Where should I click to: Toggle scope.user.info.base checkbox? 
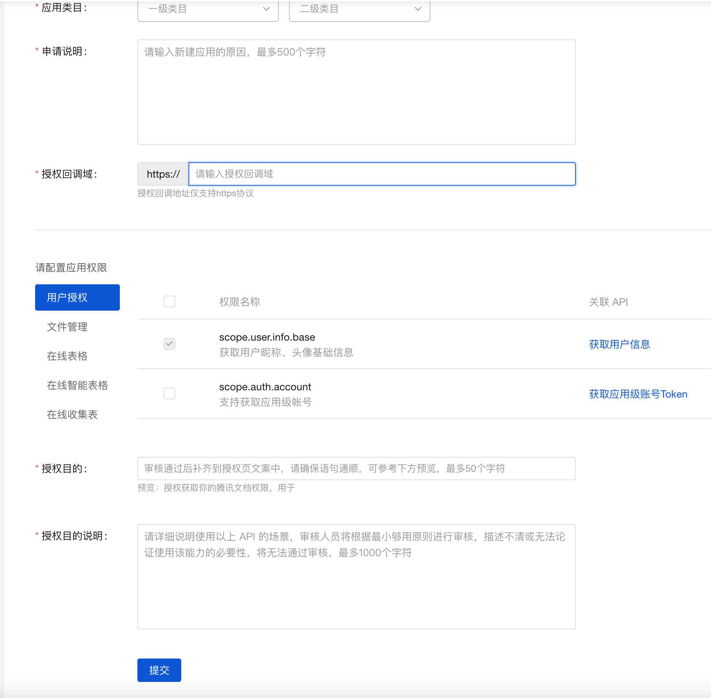(169, 344)
